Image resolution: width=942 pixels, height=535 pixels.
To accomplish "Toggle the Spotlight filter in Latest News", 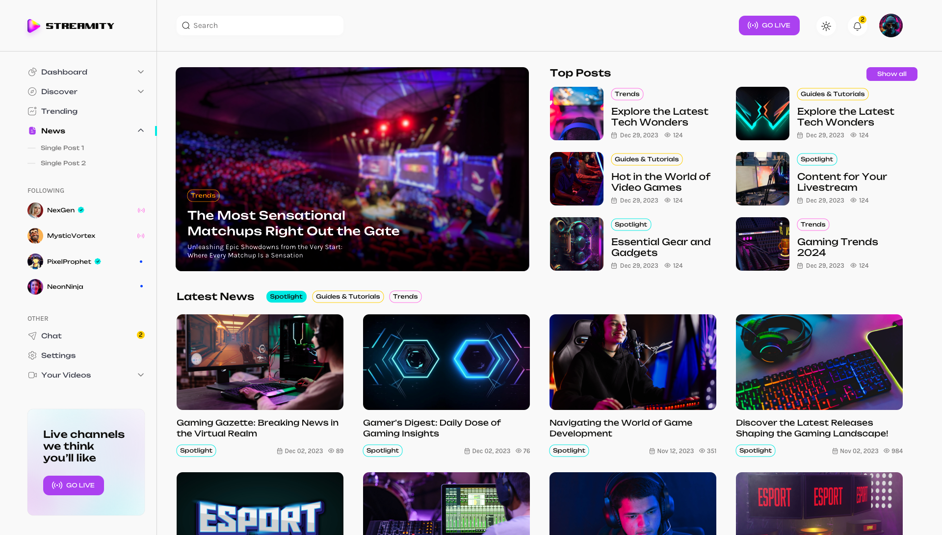I will (x=286, y=297).
